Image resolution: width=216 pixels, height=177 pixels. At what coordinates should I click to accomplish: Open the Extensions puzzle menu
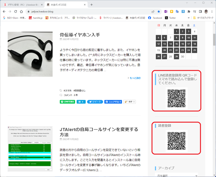(x=189, y=11)
